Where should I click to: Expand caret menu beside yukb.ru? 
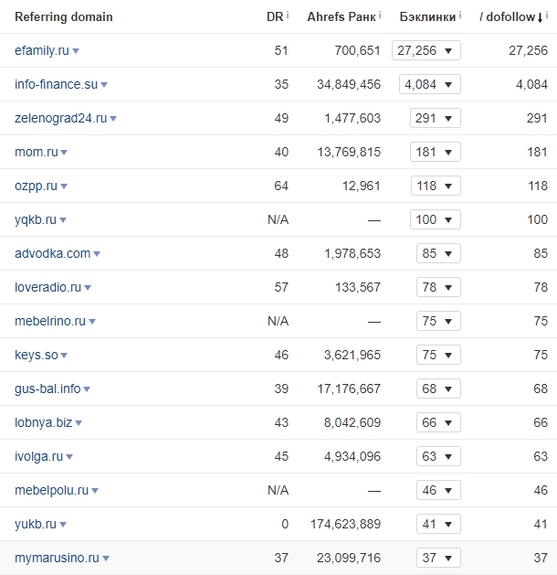63,525
